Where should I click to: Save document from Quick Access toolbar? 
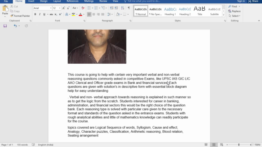tap(5, 26)
